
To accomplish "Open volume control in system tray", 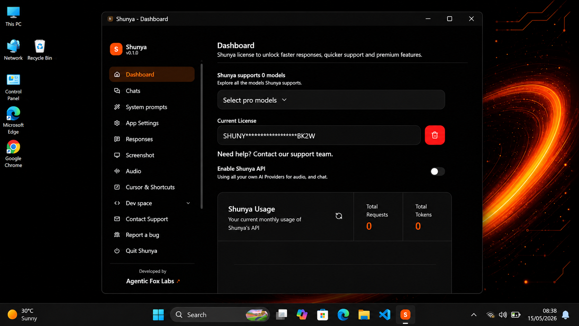I will click(x=503, y=315).
